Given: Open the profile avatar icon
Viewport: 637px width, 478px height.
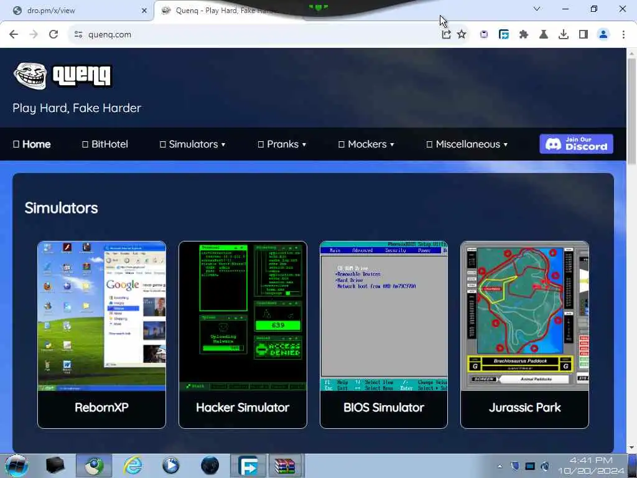Looking at the screenshot, I should [603, 35].
